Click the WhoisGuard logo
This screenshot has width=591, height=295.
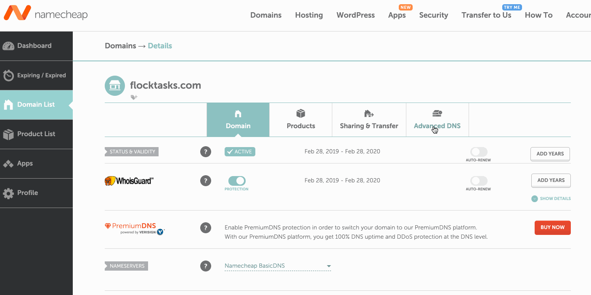(129, 181)
